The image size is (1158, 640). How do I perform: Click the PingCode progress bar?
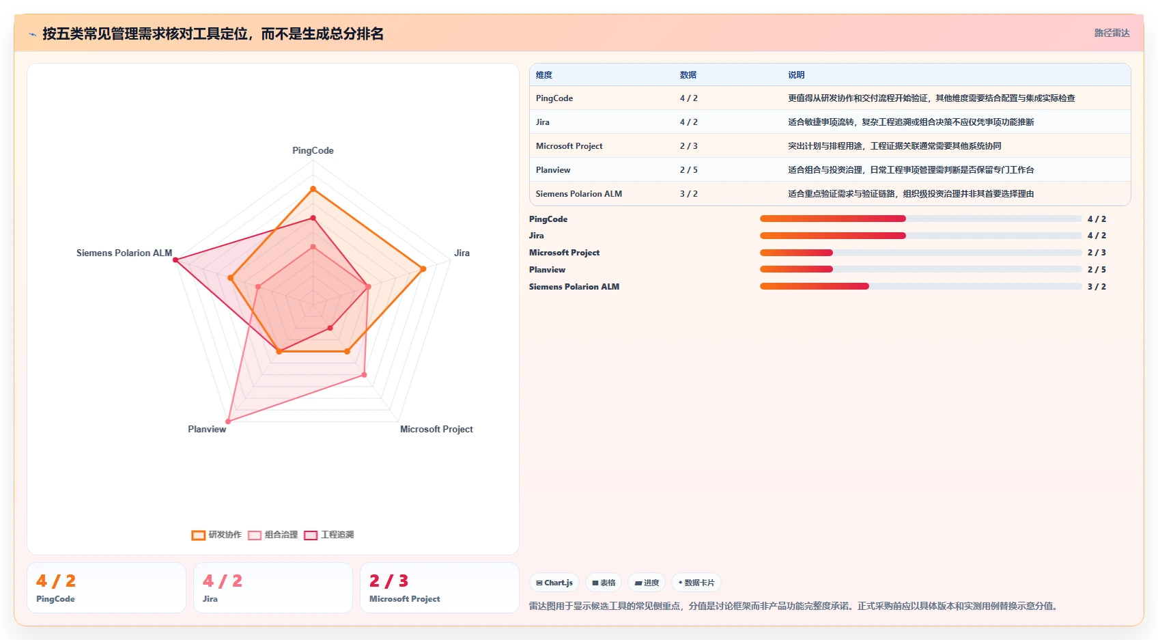920,219
